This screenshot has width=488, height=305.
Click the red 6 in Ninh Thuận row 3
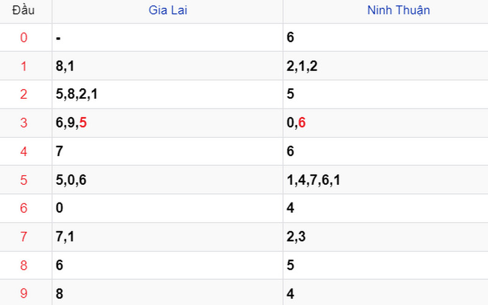coord(302,123)
